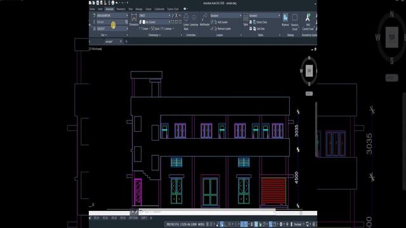Click the Link Data tool
Screen dimensions: 406x228
(259, 29)
